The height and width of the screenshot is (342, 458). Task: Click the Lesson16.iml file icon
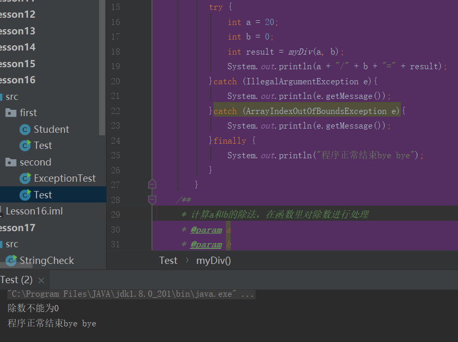2,211
